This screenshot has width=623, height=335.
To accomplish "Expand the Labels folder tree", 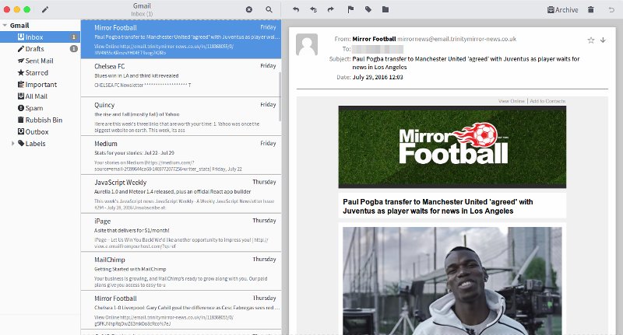I will [x=12, y=143].
